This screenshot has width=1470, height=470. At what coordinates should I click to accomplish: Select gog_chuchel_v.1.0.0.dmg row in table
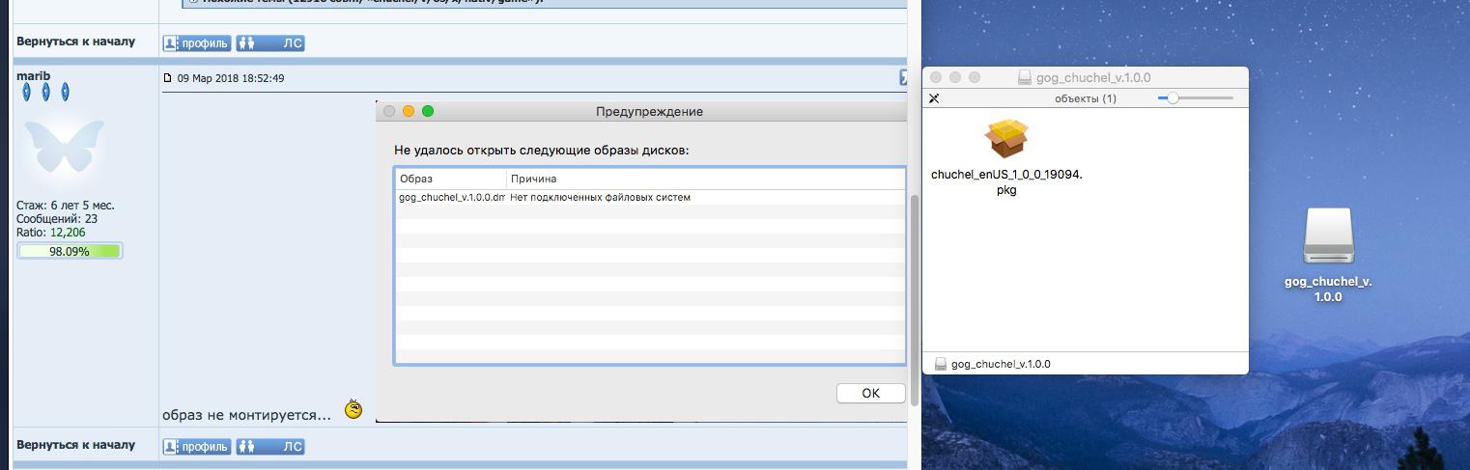[650, 197]
